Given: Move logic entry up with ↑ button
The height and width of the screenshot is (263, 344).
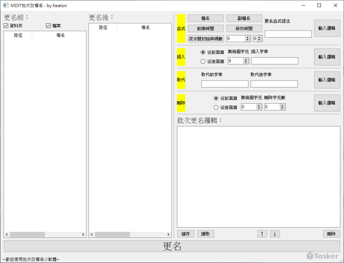Looking at the screenshot, I should coord(262,233).
